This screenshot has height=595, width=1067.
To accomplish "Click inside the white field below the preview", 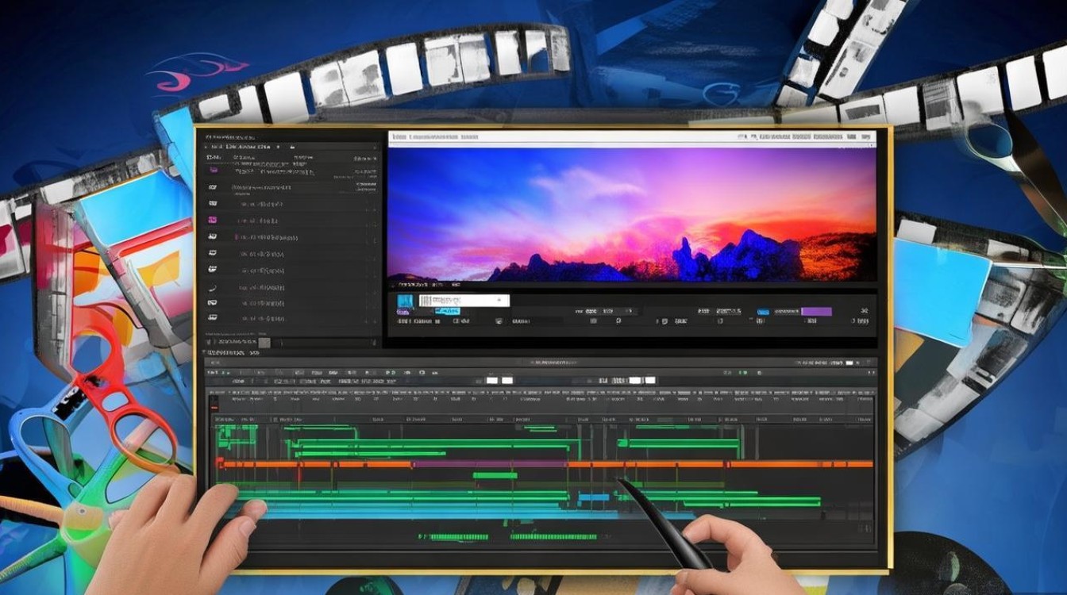I will 464,301.
